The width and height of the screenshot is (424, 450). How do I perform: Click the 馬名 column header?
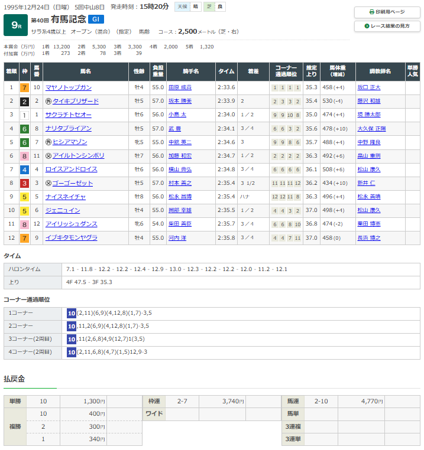(x=86, y=71)
